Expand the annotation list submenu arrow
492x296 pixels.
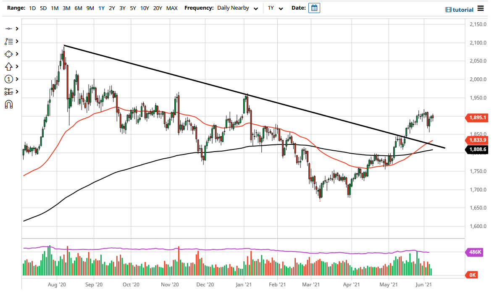tap(17, 42)
